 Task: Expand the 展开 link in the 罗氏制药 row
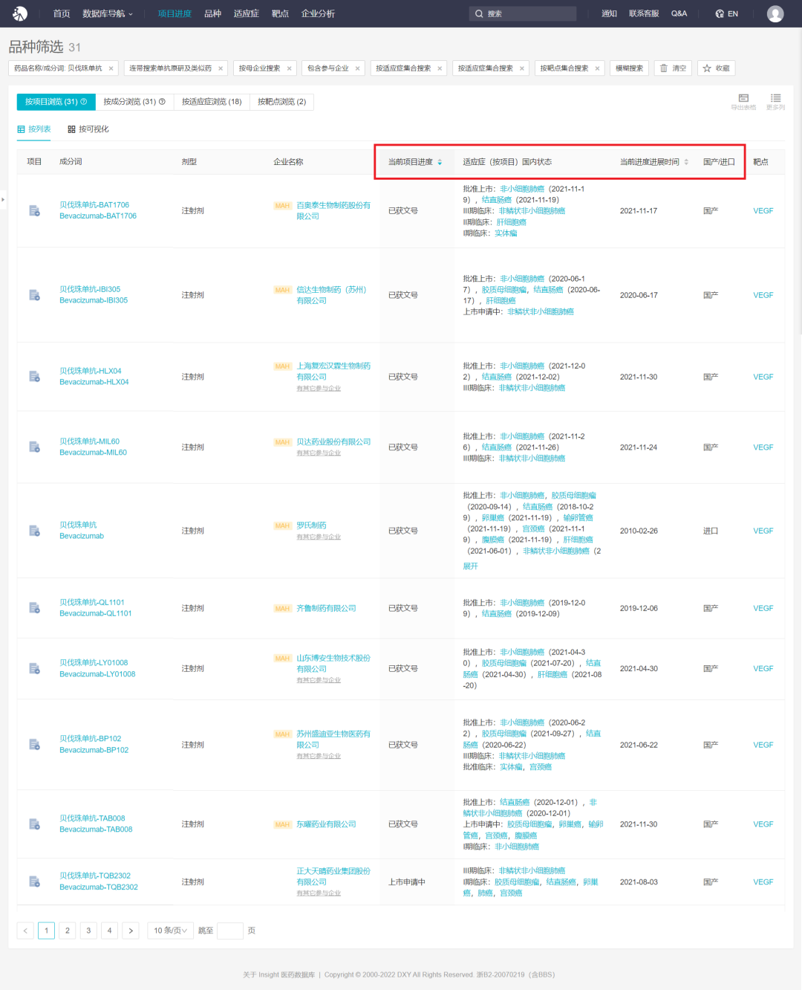click(x=470, y=566)
